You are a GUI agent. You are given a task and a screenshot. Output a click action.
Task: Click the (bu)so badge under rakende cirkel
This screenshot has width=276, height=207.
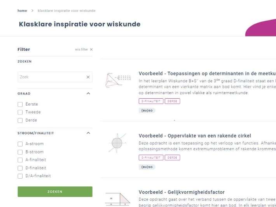point(147,167)
